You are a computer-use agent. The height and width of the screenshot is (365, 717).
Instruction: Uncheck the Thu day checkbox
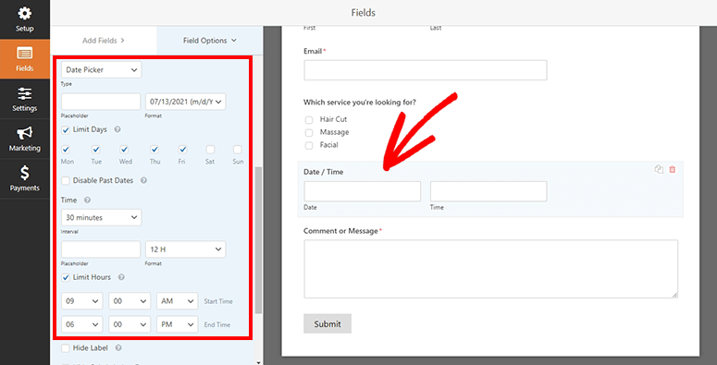pyautogui.click(x=155, y=150)
